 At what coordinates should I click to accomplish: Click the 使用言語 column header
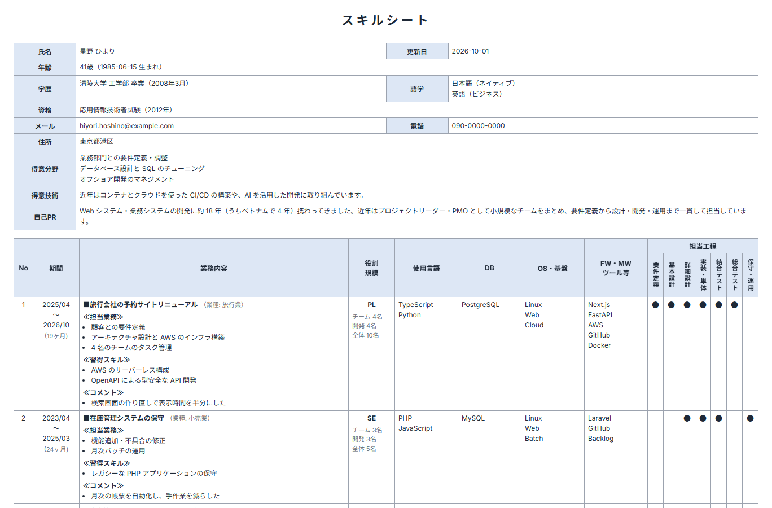click(x=426, y=269)
